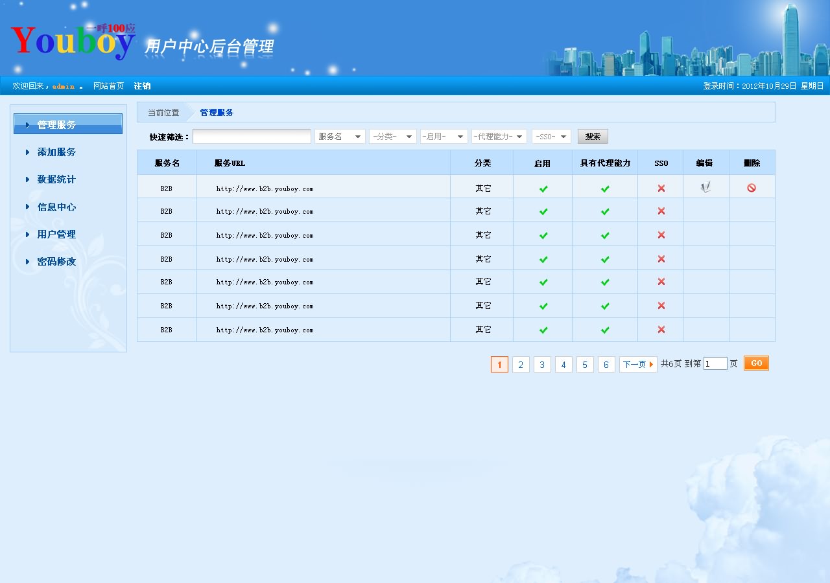Open the 服务名 filter dropdown
Image resolution: width=830 pixels, height=583 pixels.
point(340,137)
